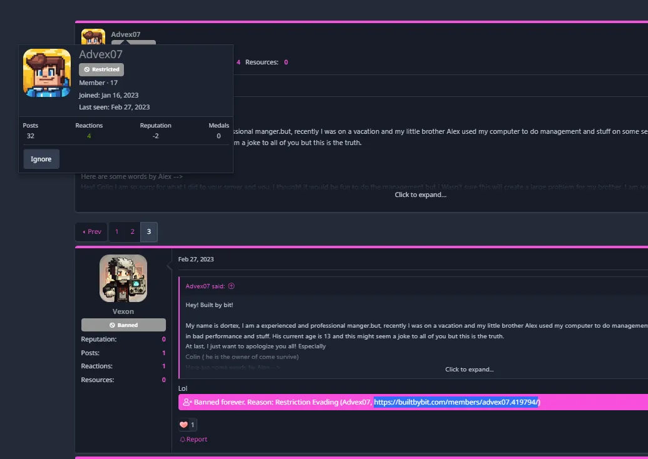This screenshot has height=459, width=648.
Task: Click the Feb 27, 2023 post date
Action: (196, 260)
